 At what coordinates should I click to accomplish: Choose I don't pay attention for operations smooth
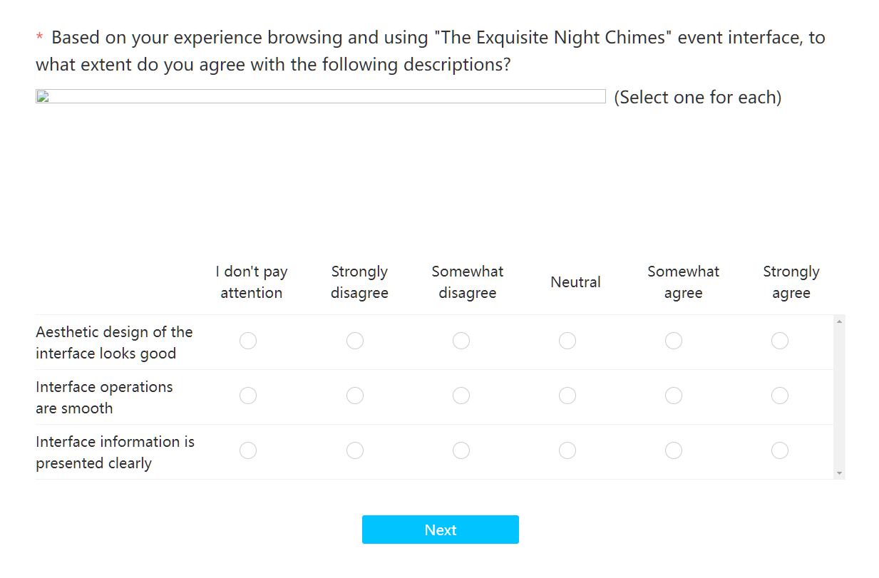tap(247, 396)
